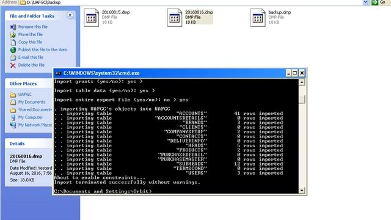
Task: Select the 20160815.dmp file icon
Action: point(91,18)
